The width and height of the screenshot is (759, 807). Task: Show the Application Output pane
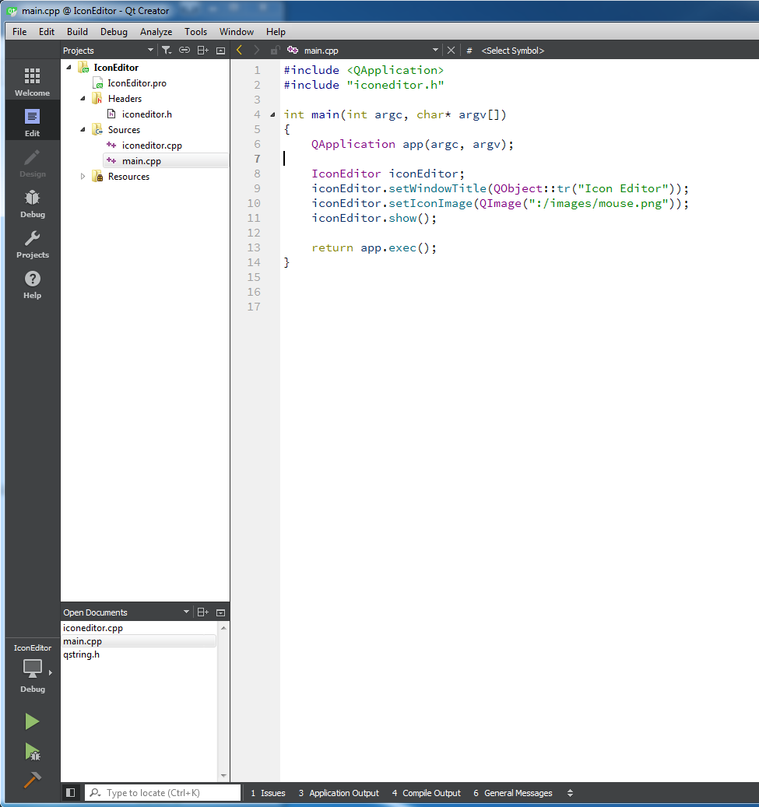(339, 793)
